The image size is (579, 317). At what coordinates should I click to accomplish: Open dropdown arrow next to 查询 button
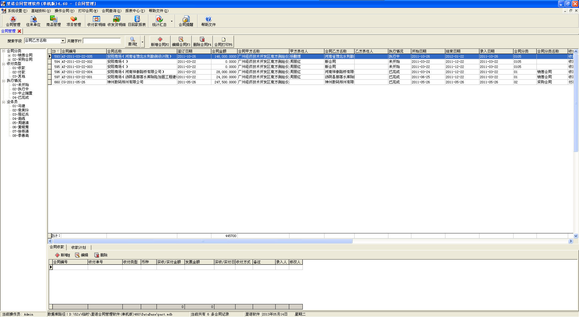143,41
